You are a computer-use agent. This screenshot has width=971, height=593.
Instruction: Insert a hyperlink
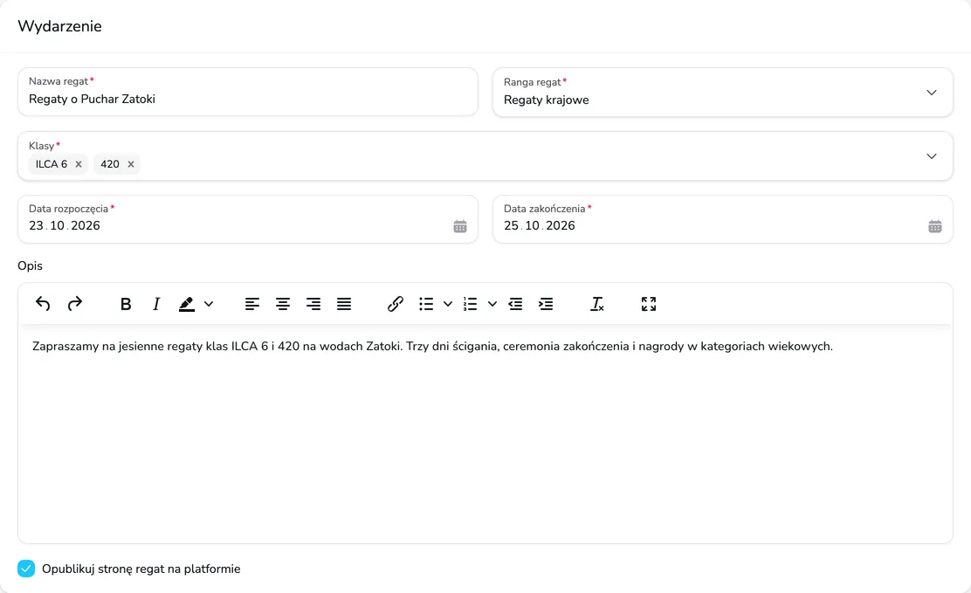coord(396,304)
